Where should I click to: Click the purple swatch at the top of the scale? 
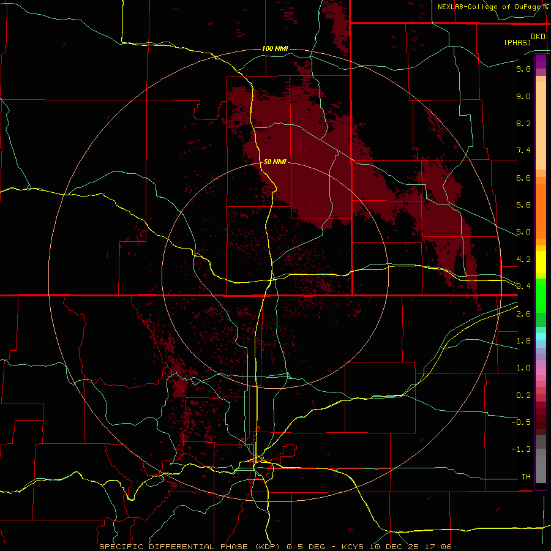click(541, 61)
